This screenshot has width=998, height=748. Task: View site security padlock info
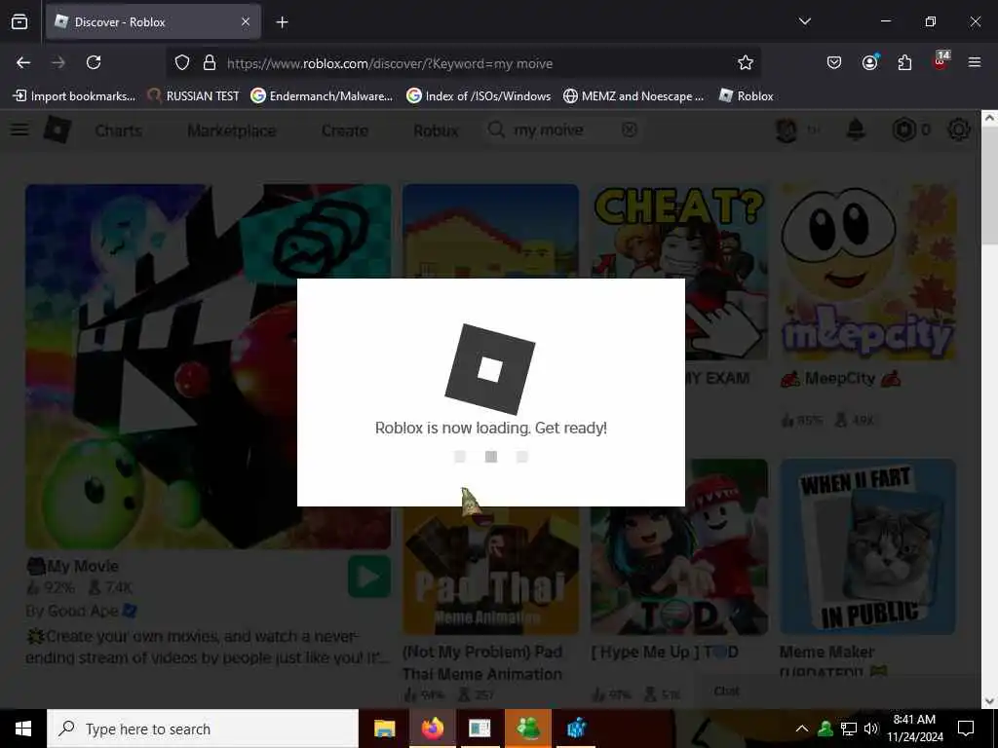(209, 62)
